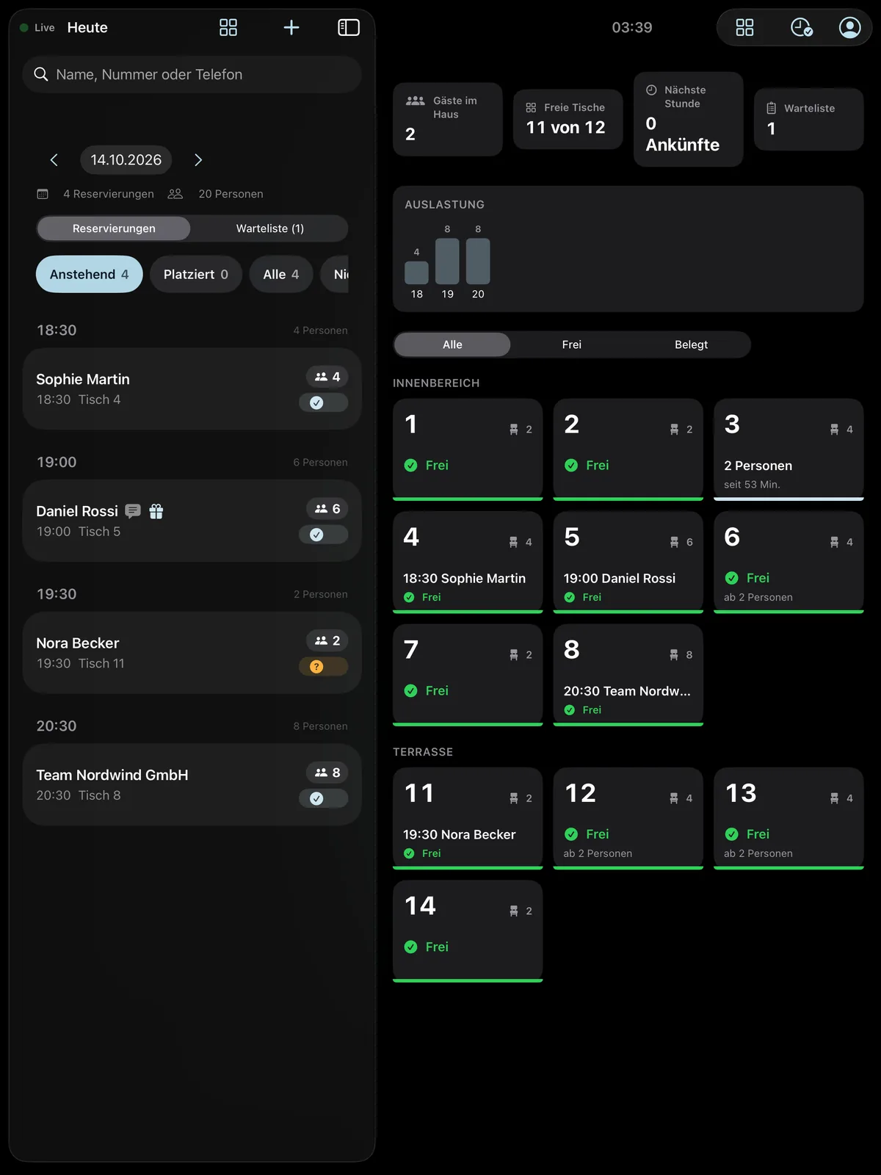Open Sophie Martin reservation card
The width and height of the screenshot is (881, 1175).
click(192, 389)
